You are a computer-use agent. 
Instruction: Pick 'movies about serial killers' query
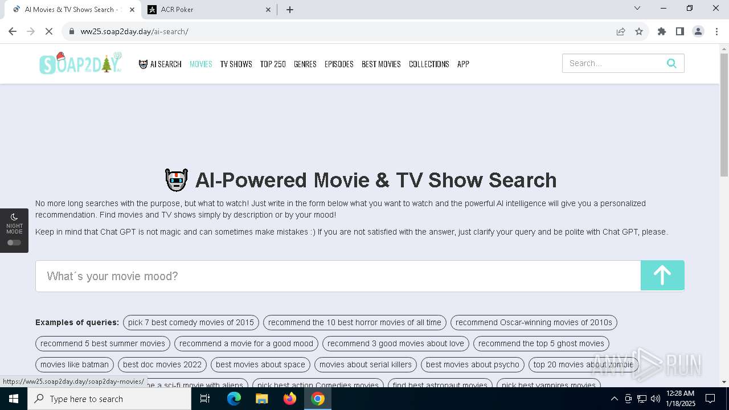[x=366, y=364]
